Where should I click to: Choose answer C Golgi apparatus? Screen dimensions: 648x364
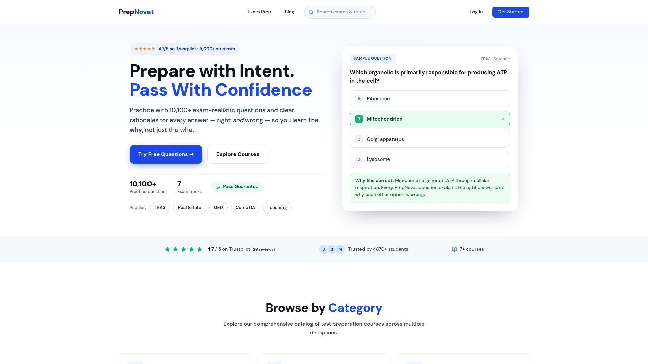[x=430, y=139]
